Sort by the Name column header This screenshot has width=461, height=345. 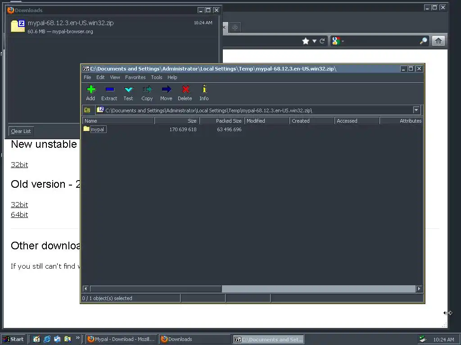pos(118,121)
